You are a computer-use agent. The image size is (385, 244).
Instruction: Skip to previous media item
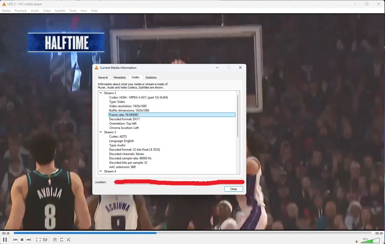point(15,240)
